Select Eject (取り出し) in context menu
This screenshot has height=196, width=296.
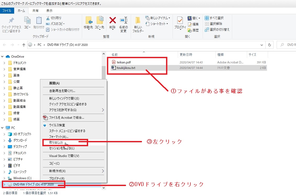(56, 143)
